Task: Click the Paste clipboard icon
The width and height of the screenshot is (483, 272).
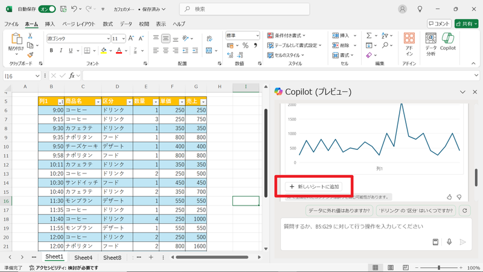Action: tap(16, 39)
